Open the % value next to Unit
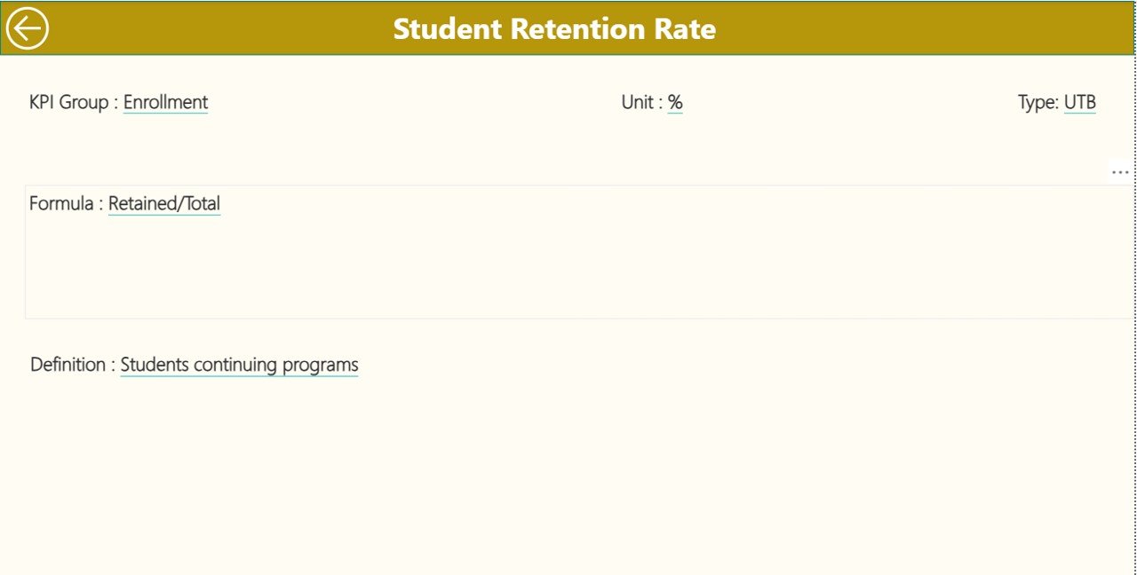 tap(674, 102)
